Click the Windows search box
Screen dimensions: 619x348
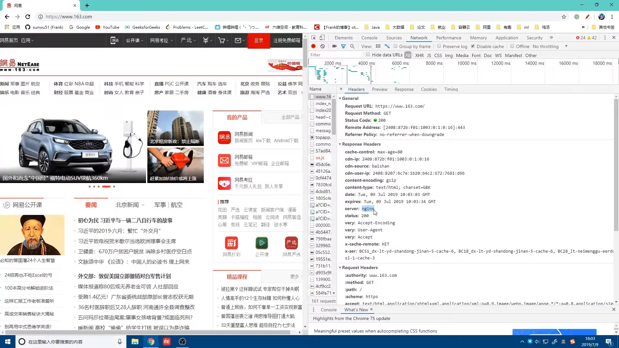pos(70,342)
